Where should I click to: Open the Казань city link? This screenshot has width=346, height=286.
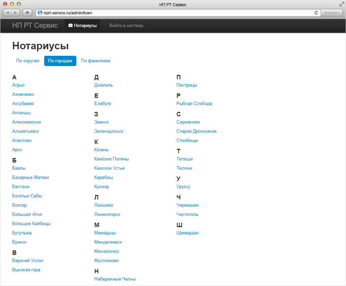click(102, 150)
